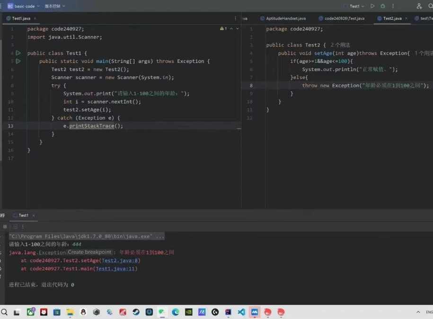Open the version control dropdown
The height and width of the screenshot is (319, 433).
pyautogui.click(x=55, y=6)
